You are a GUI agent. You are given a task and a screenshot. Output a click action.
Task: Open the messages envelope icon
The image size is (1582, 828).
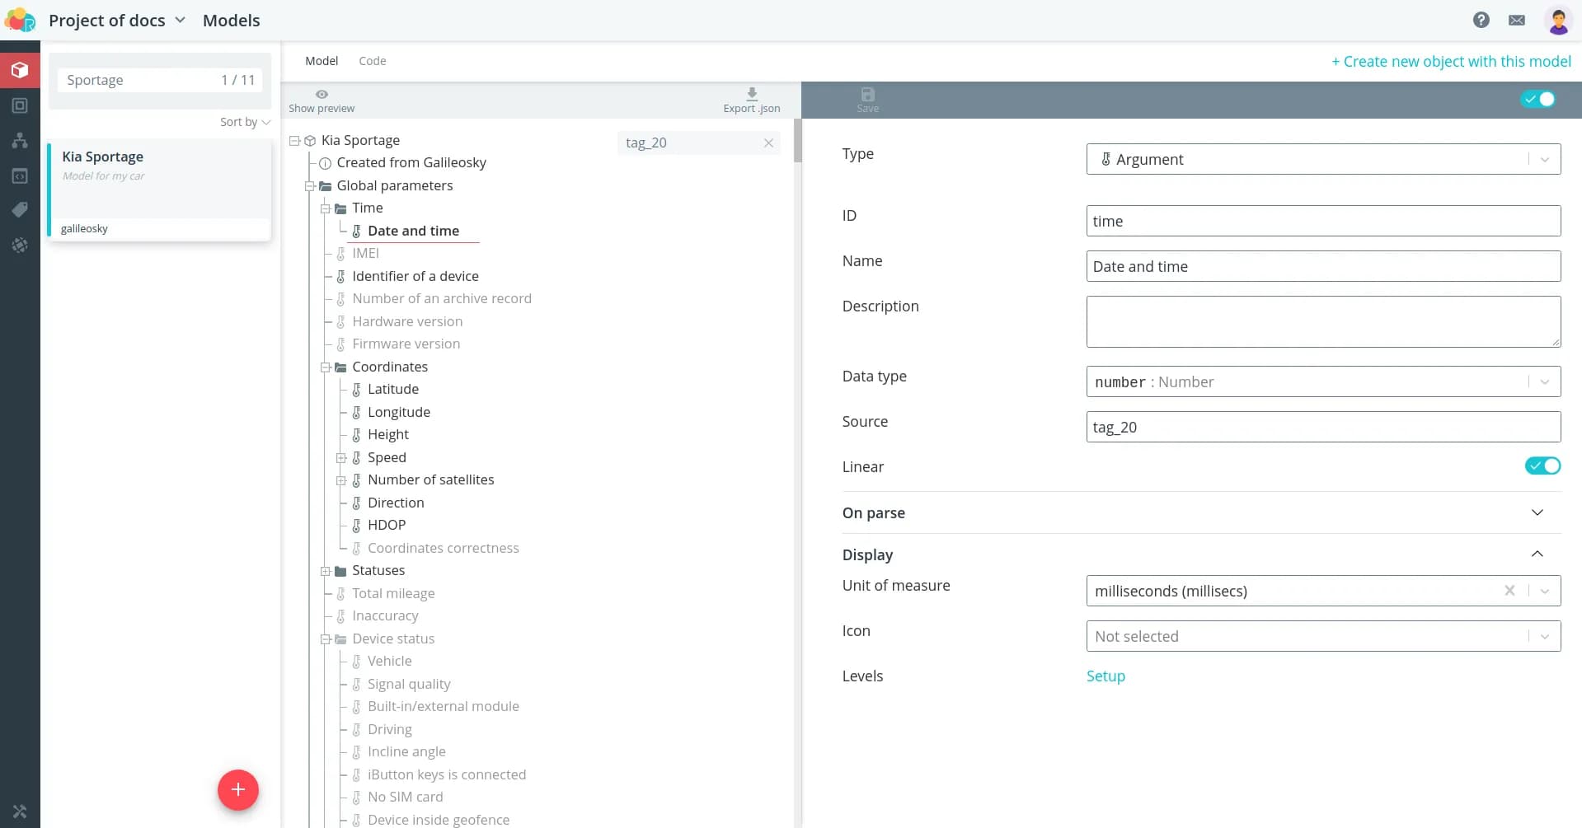(x=1516, y=20)
